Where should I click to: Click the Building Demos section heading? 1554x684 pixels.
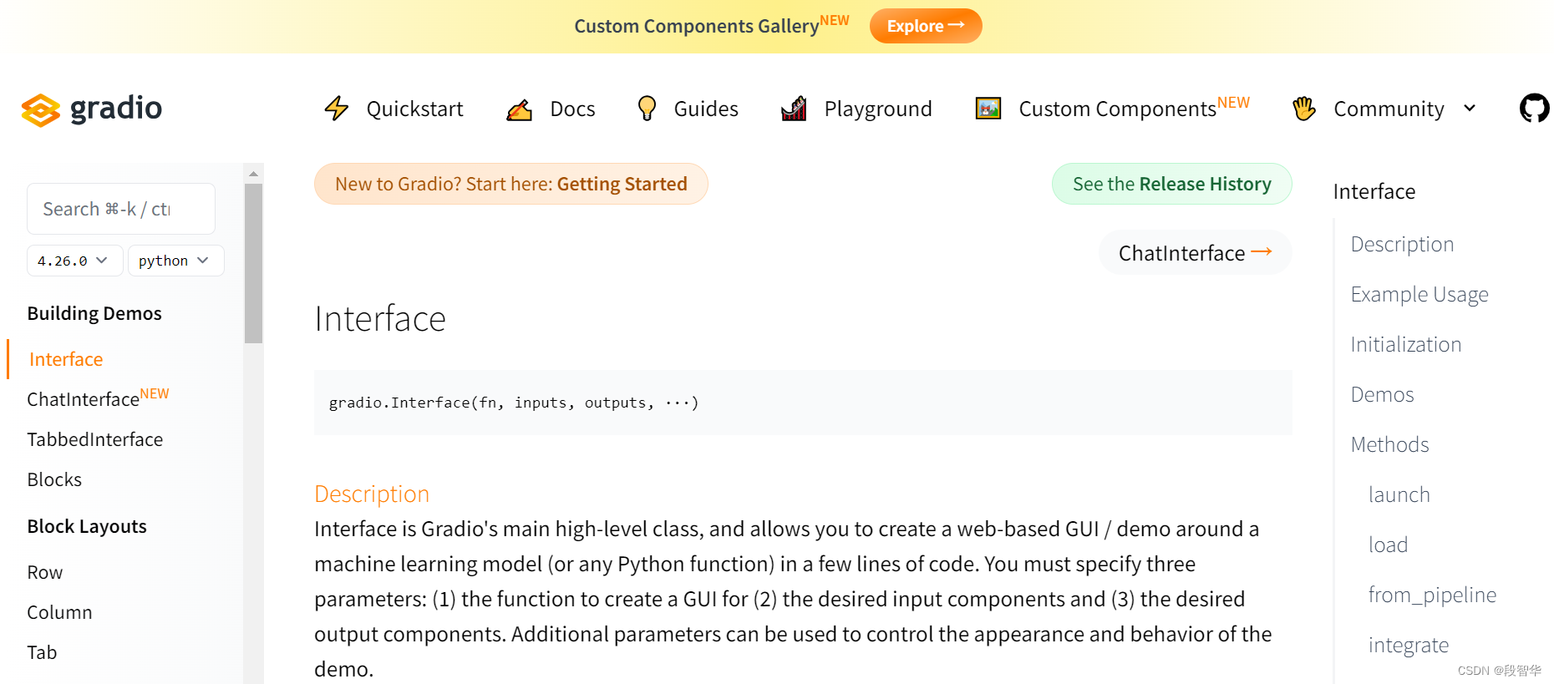94,313
